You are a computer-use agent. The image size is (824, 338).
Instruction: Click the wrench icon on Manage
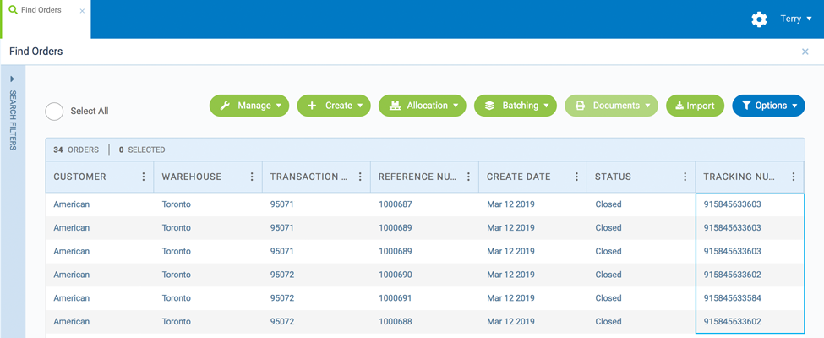pos(225,106)
